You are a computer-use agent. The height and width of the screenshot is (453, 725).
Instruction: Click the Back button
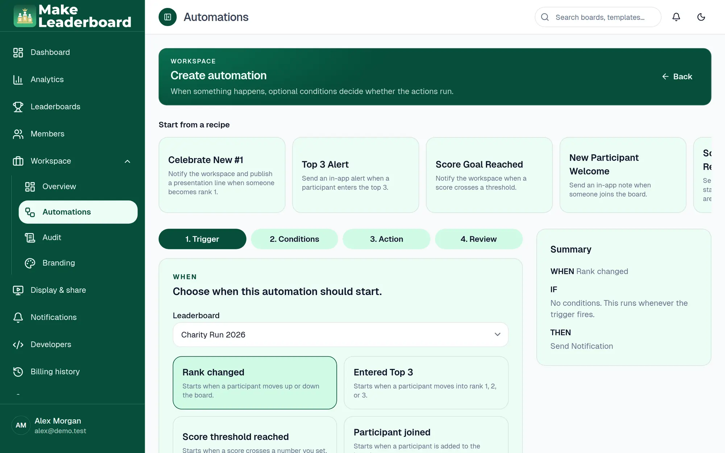tap(677, 76)
